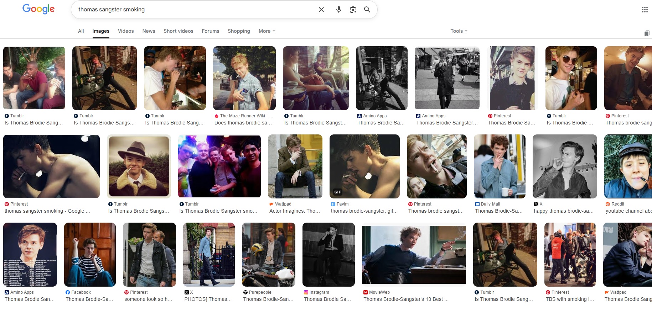This screenshot has height=335, width=652.
Task: Open Pinterest 'TBS with smoking i...' result
Action: pos(570,299)
